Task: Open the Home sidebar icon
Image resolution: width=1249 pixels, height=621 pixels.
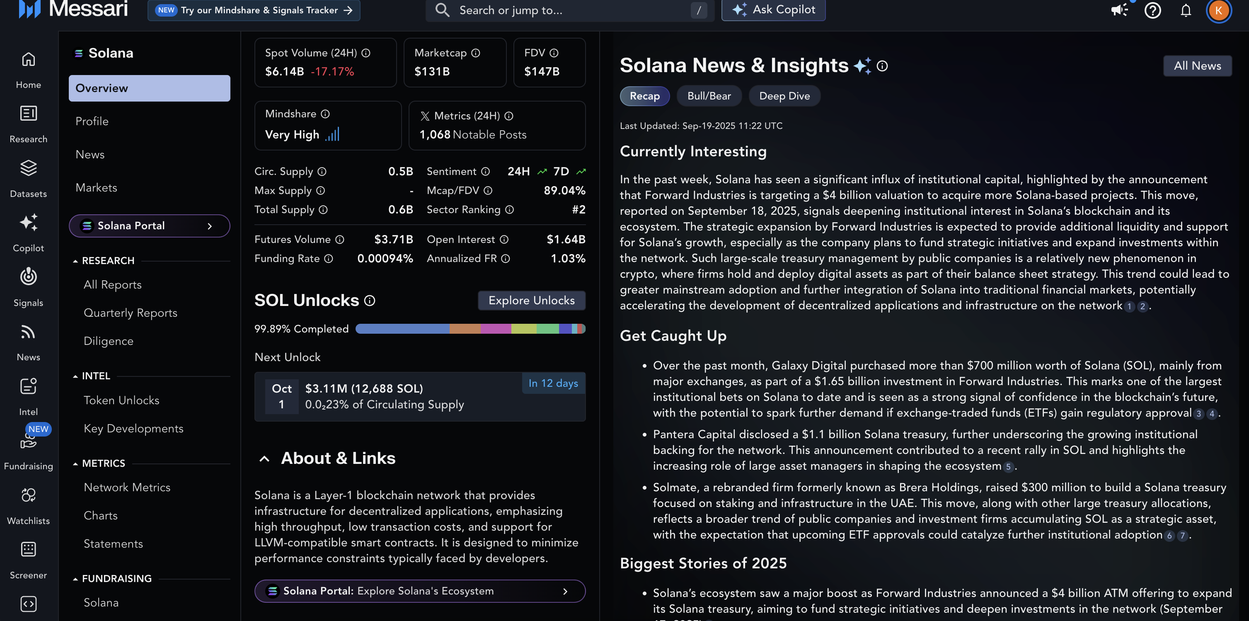Action: (x=28, y=59)
